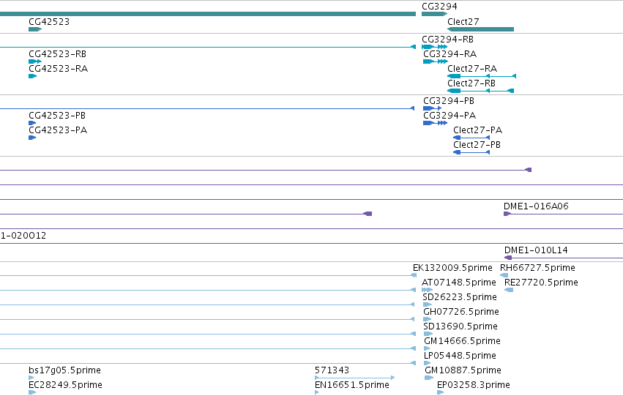Select the GM14666.5prime EST label
The height and width of the screenshot is (396, 623).
pyautogui.click(x=462, y=341)
